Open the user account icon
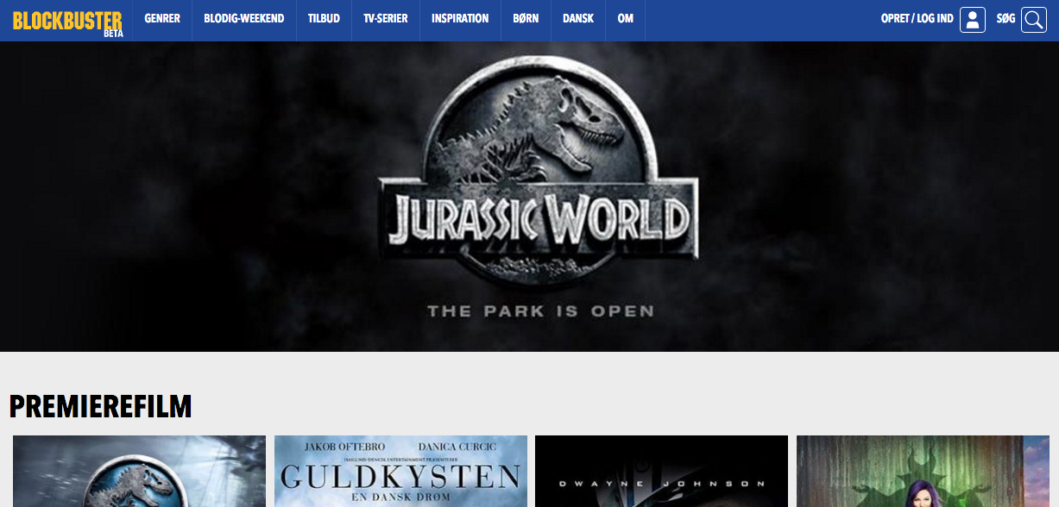The image size is (1059, 507). point(973,20)
